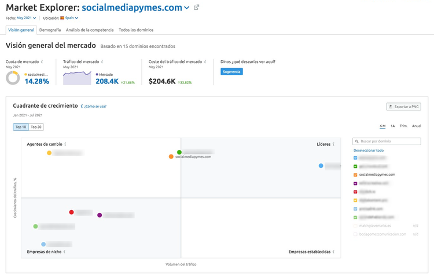Click the 14.28% market share value
Viewport: 434px width, 276px height.
tap(37, 82)
